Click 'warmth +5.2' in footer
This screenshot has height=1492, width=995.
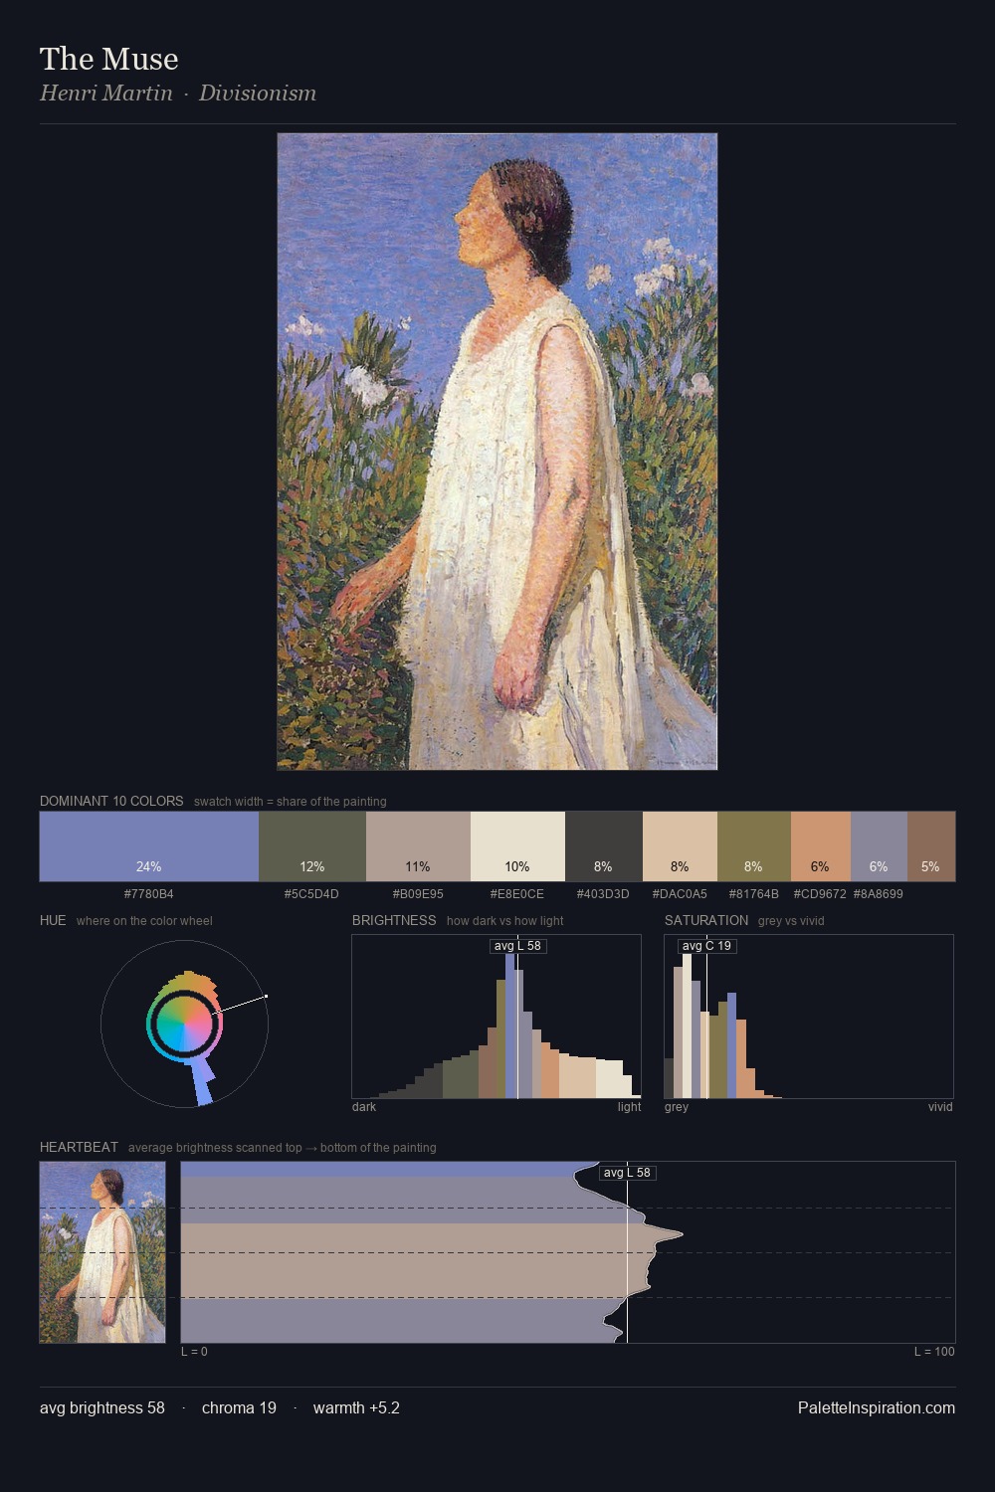[356, 1407]
